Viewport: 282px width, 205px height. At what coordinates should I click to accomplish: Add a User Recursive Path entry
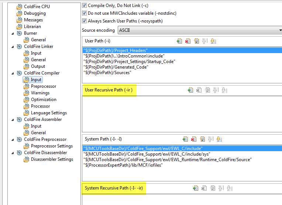[x=190, y=90]
